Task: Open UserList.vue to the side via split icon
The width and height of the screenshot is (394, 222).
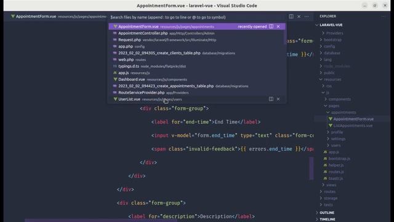Action: tap(271, 99)
